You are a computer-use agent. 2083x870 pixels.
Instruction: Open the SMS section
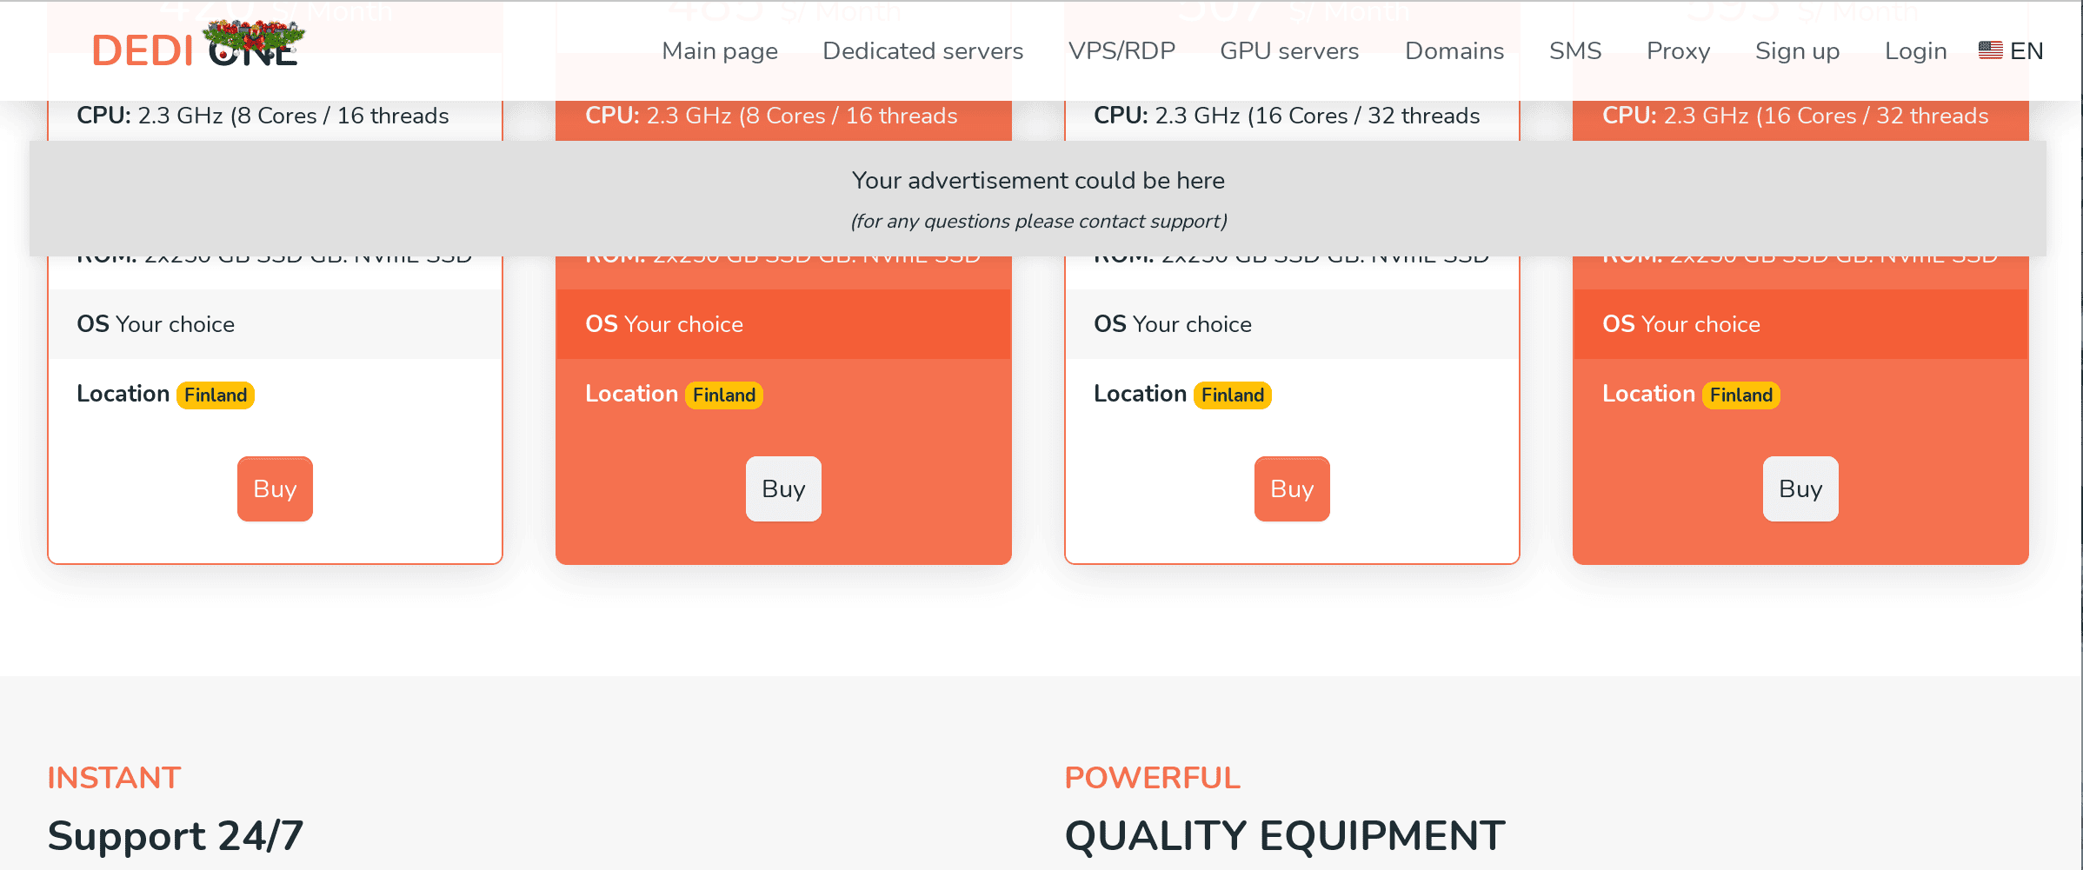click(1575, 50)
